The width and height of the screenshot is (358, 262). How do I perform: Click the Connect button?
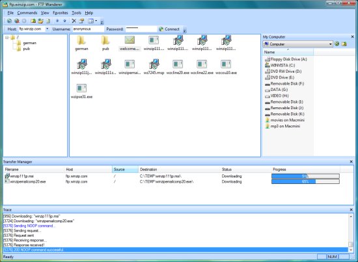pos(169,29)
